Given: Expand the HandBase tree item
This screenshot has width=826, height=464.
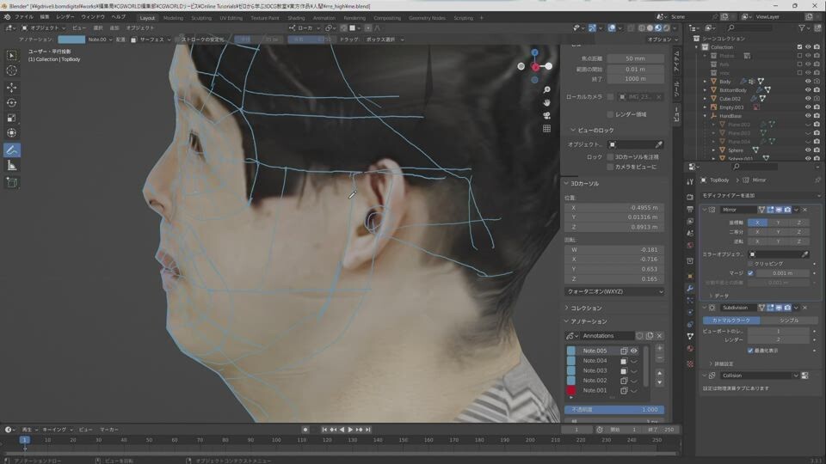Looking at the screenshot, I should pos(706,116).
